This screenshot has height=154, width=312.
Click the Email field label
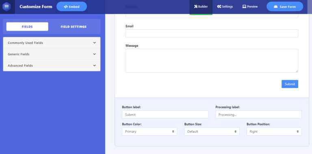[x=130, y=26]
